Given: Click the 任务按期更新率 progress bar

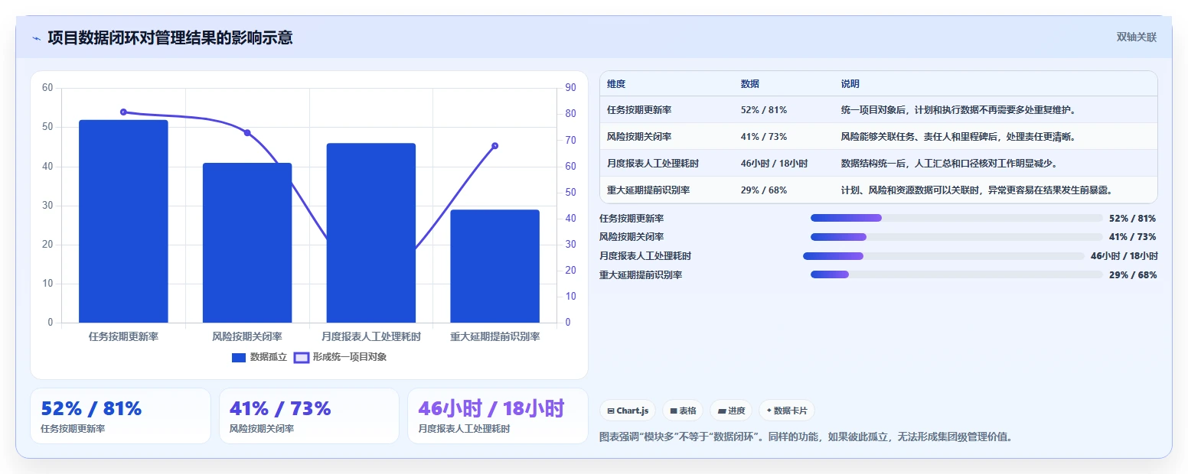Looking at the screenshot, I should point(956,218).
